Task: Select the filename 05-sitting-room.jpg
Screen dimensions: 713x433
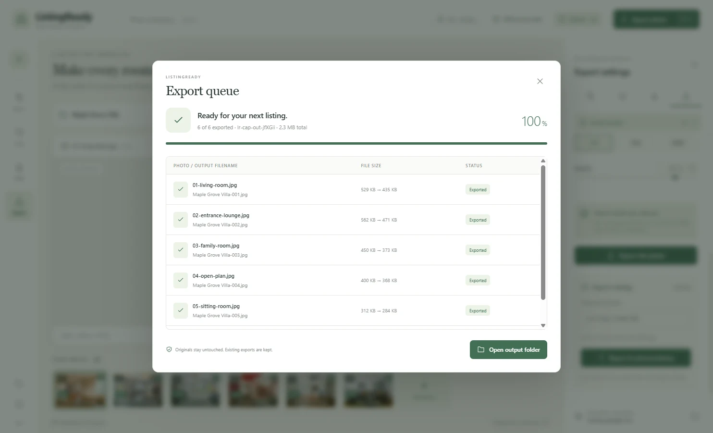Action: [x=216, y=306]
